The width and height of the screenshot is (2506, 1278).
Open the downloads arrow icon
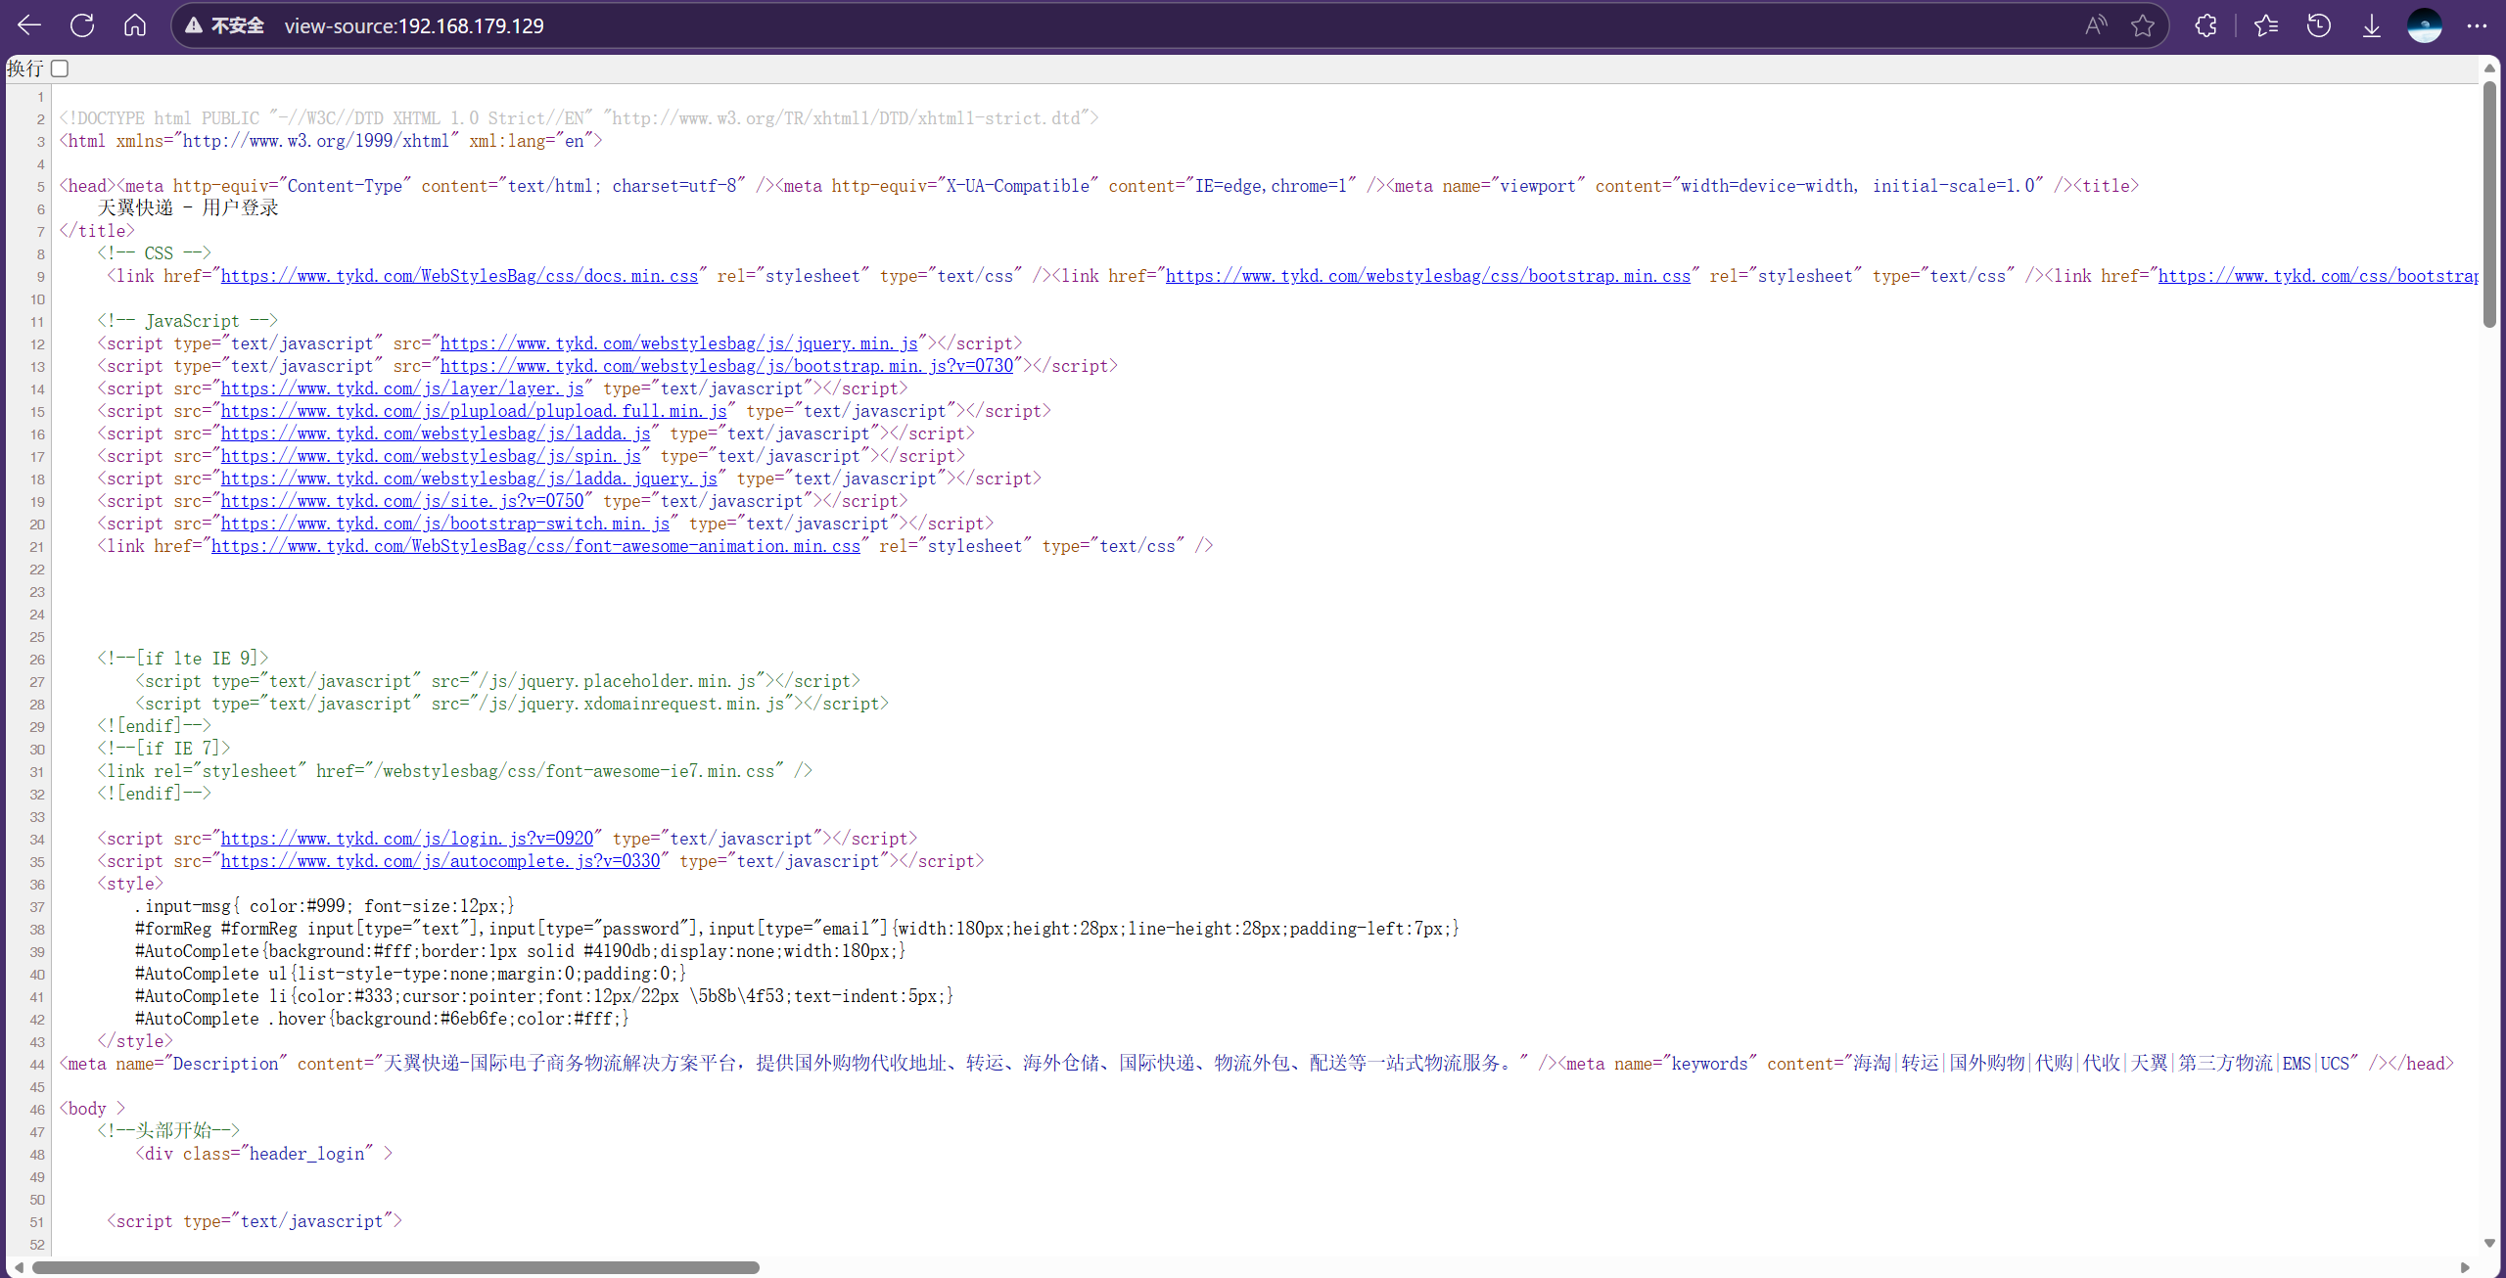point(2372,25)
